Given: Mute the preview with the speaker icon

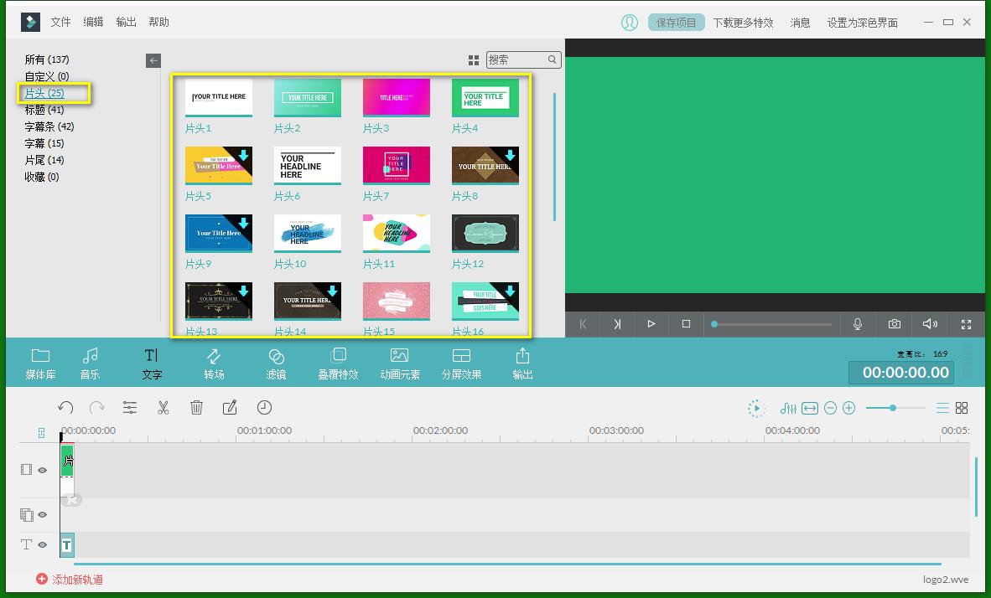Looking at the screenshot, I should tap(930, 324).
